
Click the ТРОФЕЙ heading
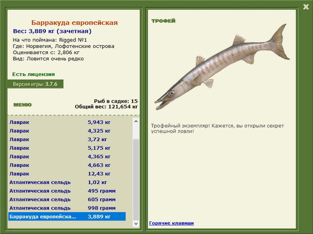[x=163, y=21]
